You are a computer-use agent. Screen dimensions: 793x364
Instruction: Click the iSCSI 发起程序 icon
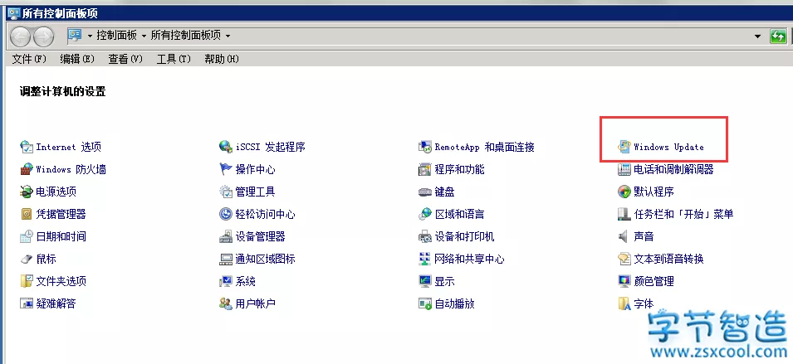click(226, 147)
